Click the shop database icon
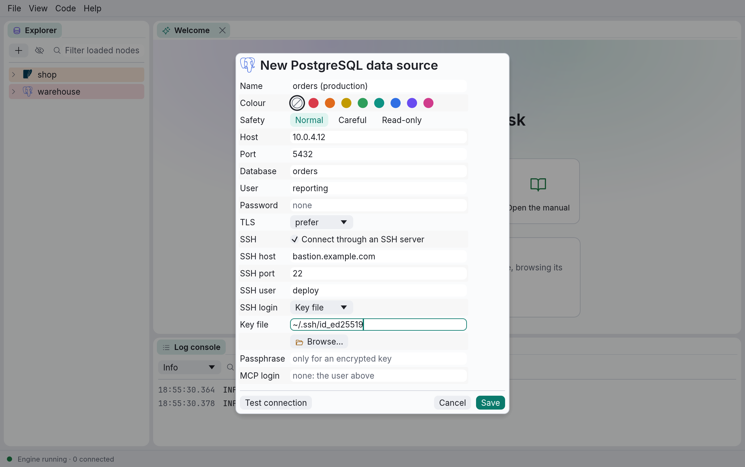 click(27, 74)
